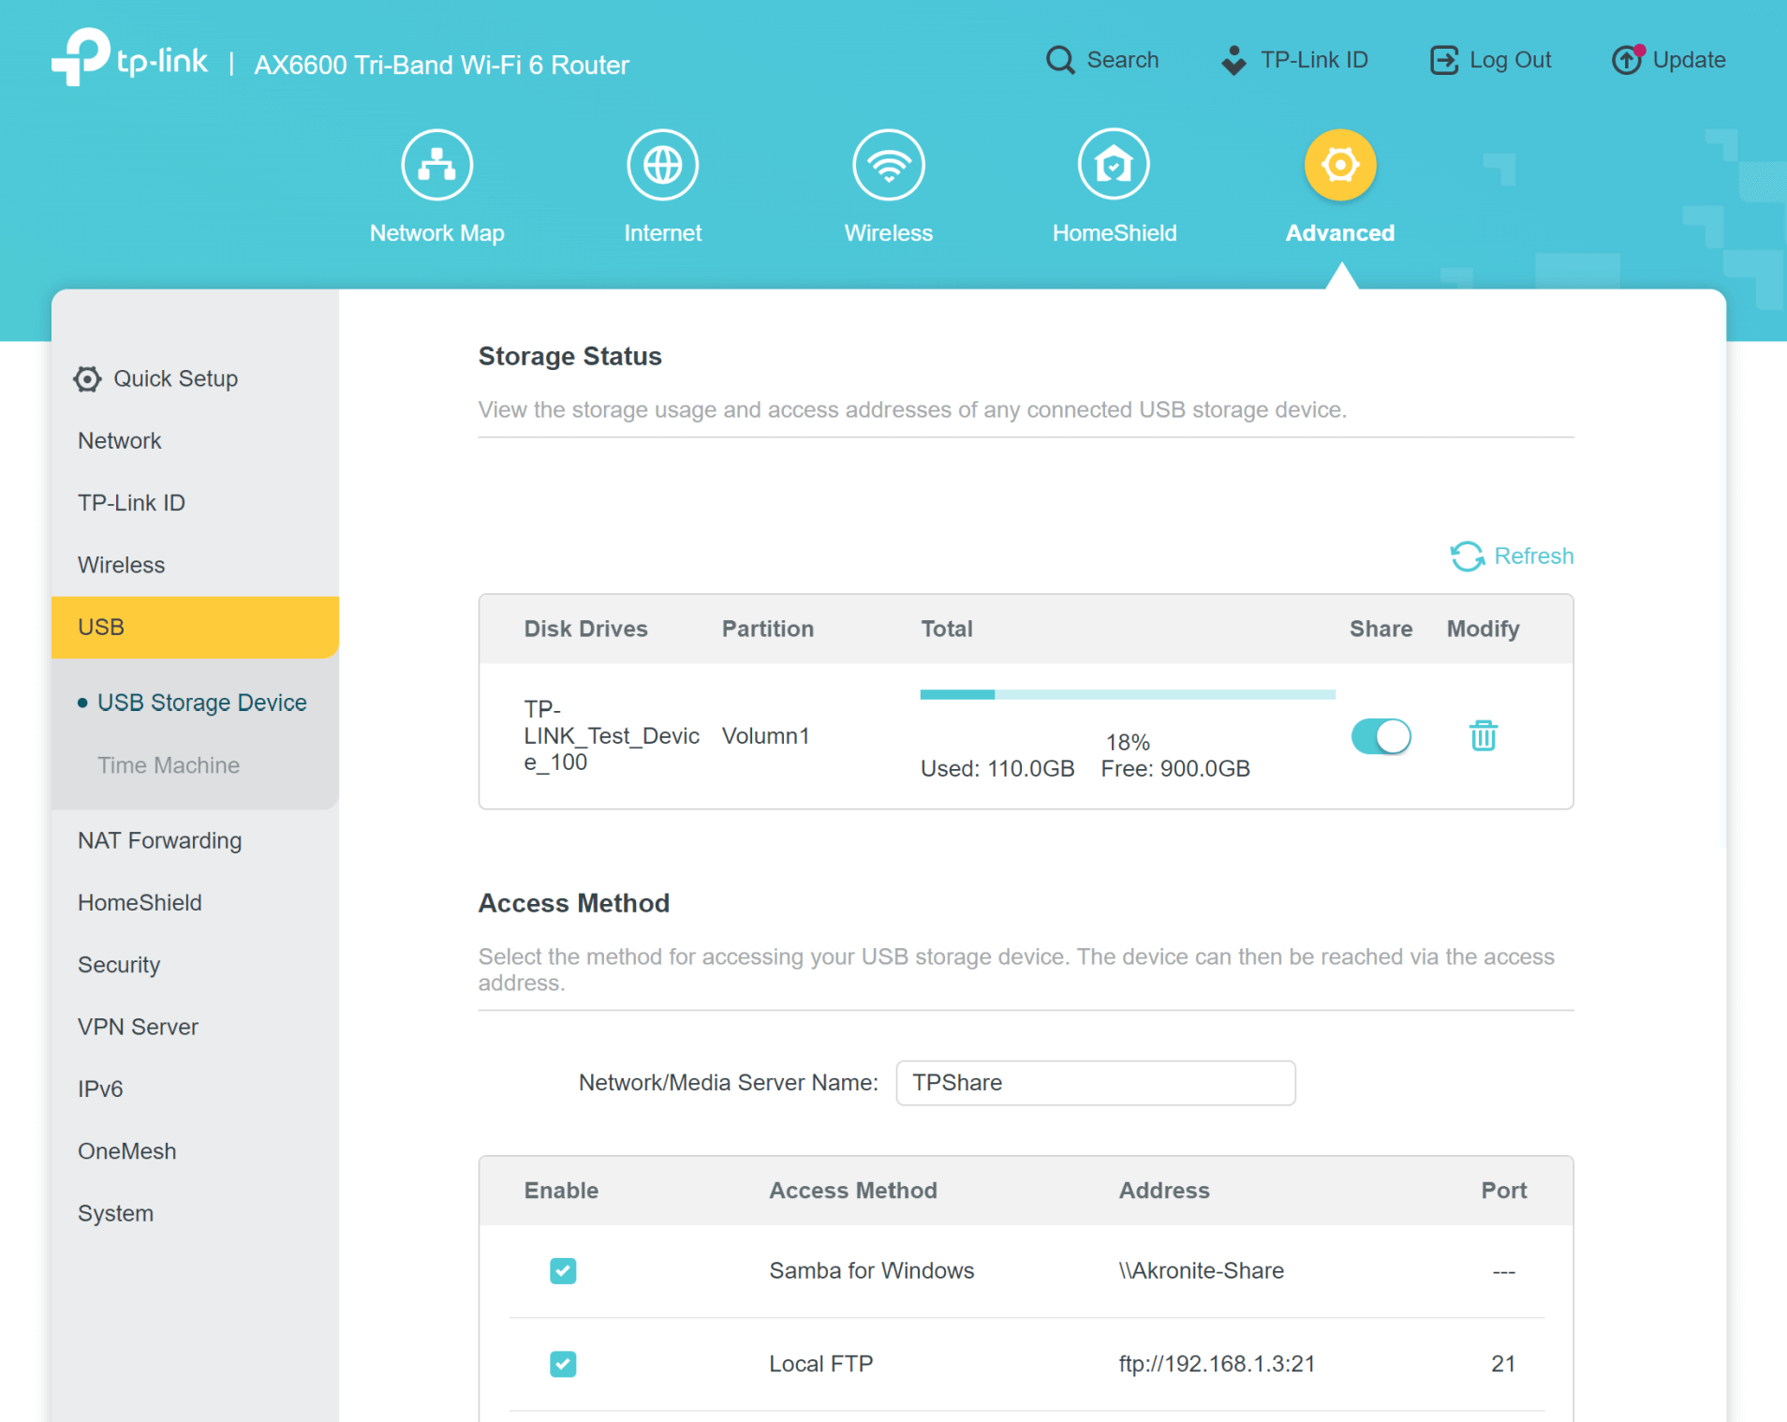Open the Wireless Wi-Fi icon
Screen dimensions: 1787x1422
pyautogui.click(x=888, y=165)
